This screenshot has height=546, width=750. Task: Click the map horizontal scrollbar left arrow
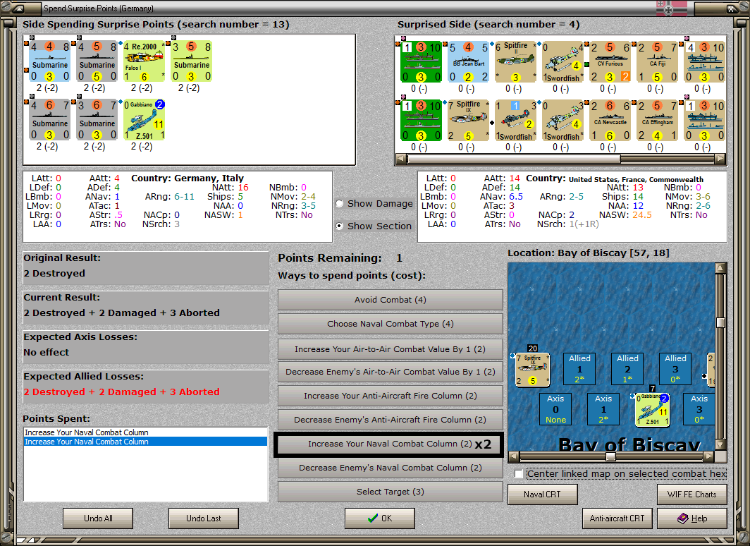pyautogui.click(x=513, y=456)
